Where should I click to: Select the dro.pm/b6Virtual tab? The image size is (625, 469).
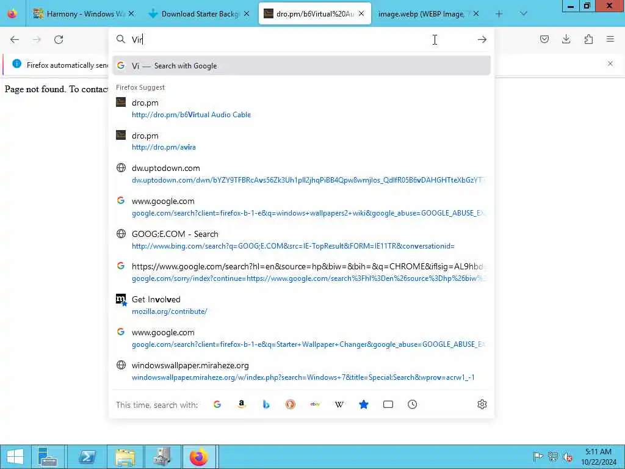(315, 14)
